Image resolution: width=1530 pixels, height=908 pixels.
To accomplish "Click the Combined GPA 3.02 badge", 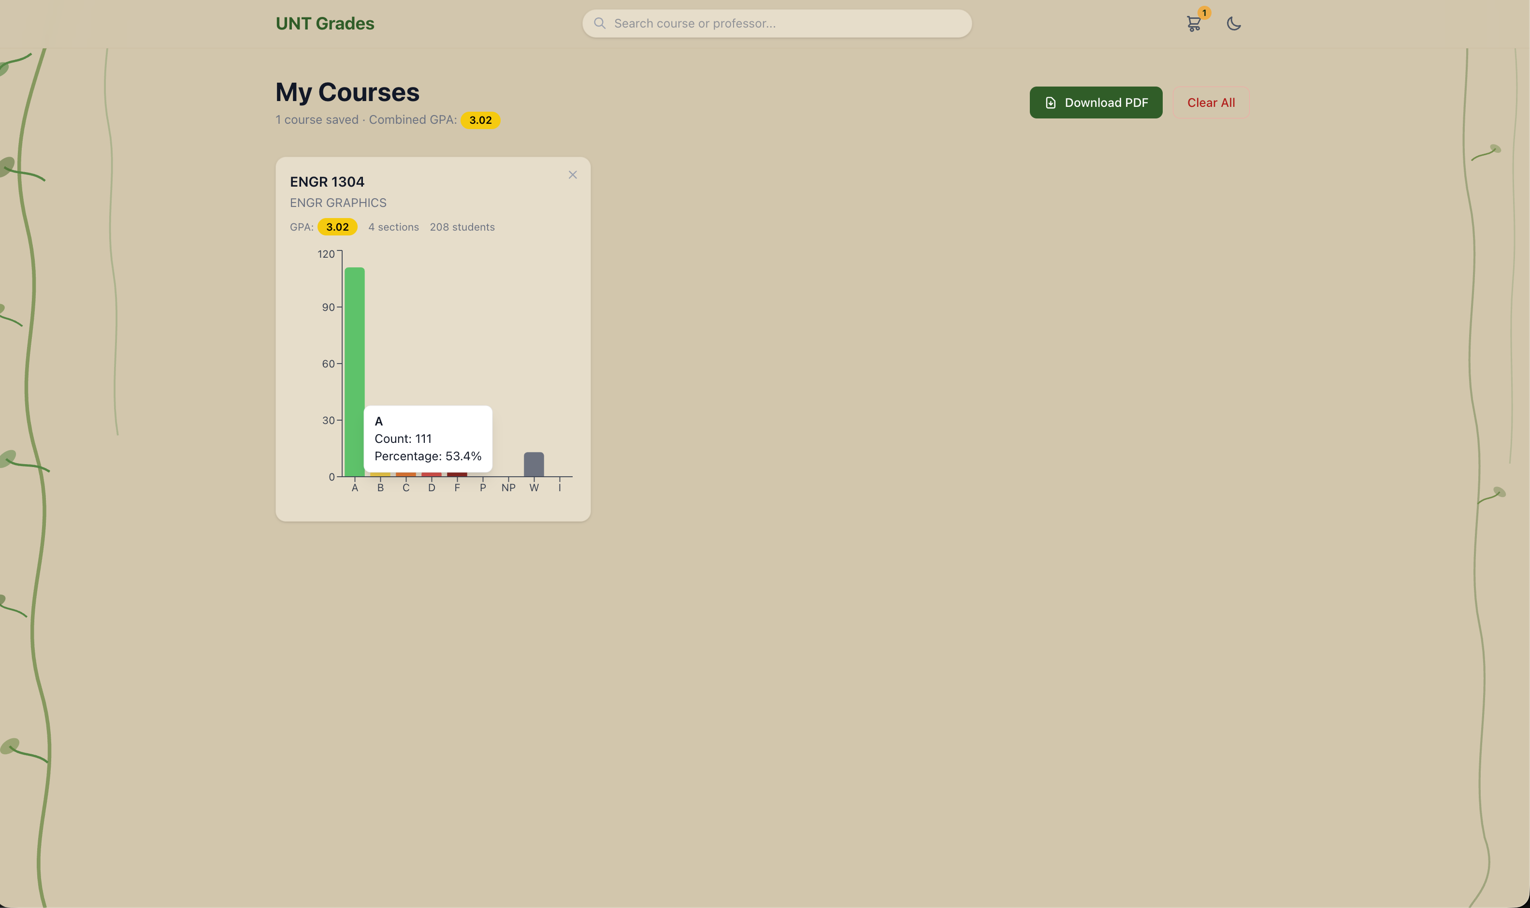I will 480,120.
